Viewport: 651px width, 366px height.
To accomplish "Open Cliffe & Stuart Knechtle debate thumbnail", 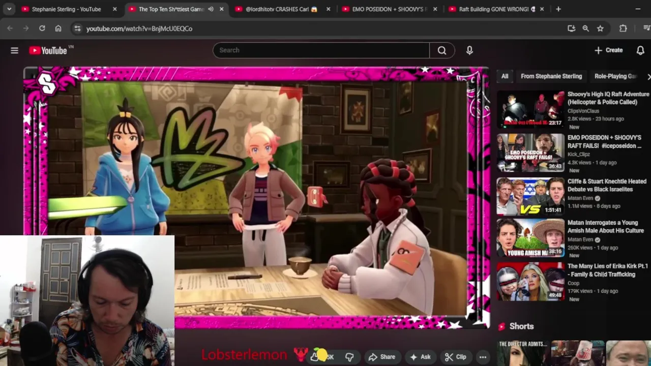I will (530, 196).
